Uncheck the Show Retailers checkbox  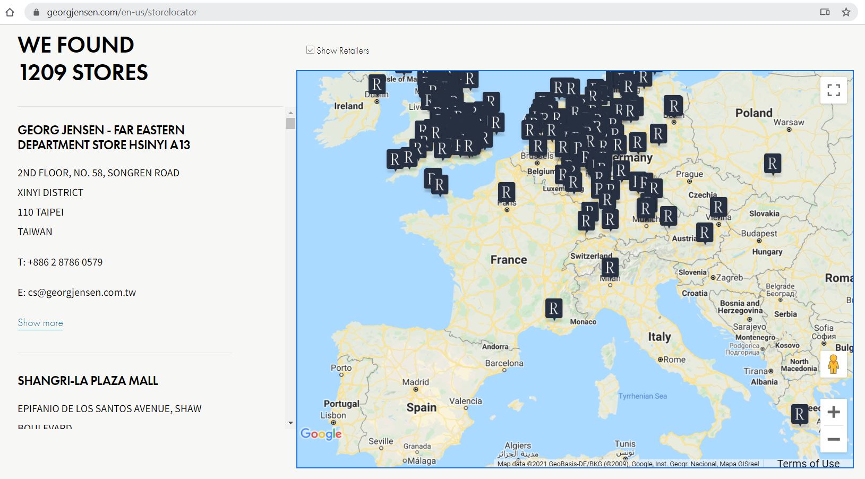(x=311, y=50)
